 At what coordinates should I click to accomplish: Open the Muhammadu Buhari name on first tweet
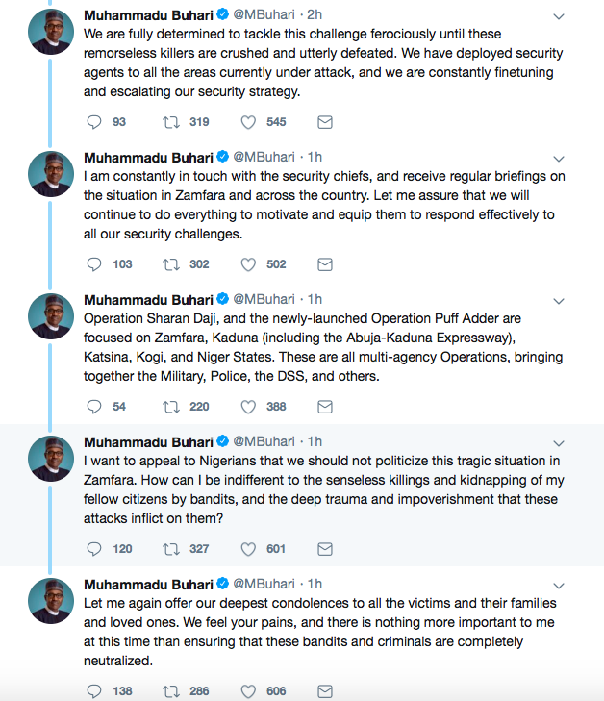point(148,15)
